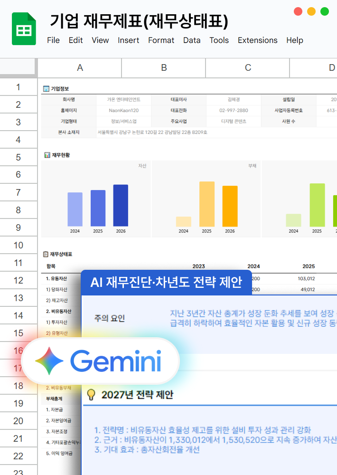Select row 20 header

(18, 421)
